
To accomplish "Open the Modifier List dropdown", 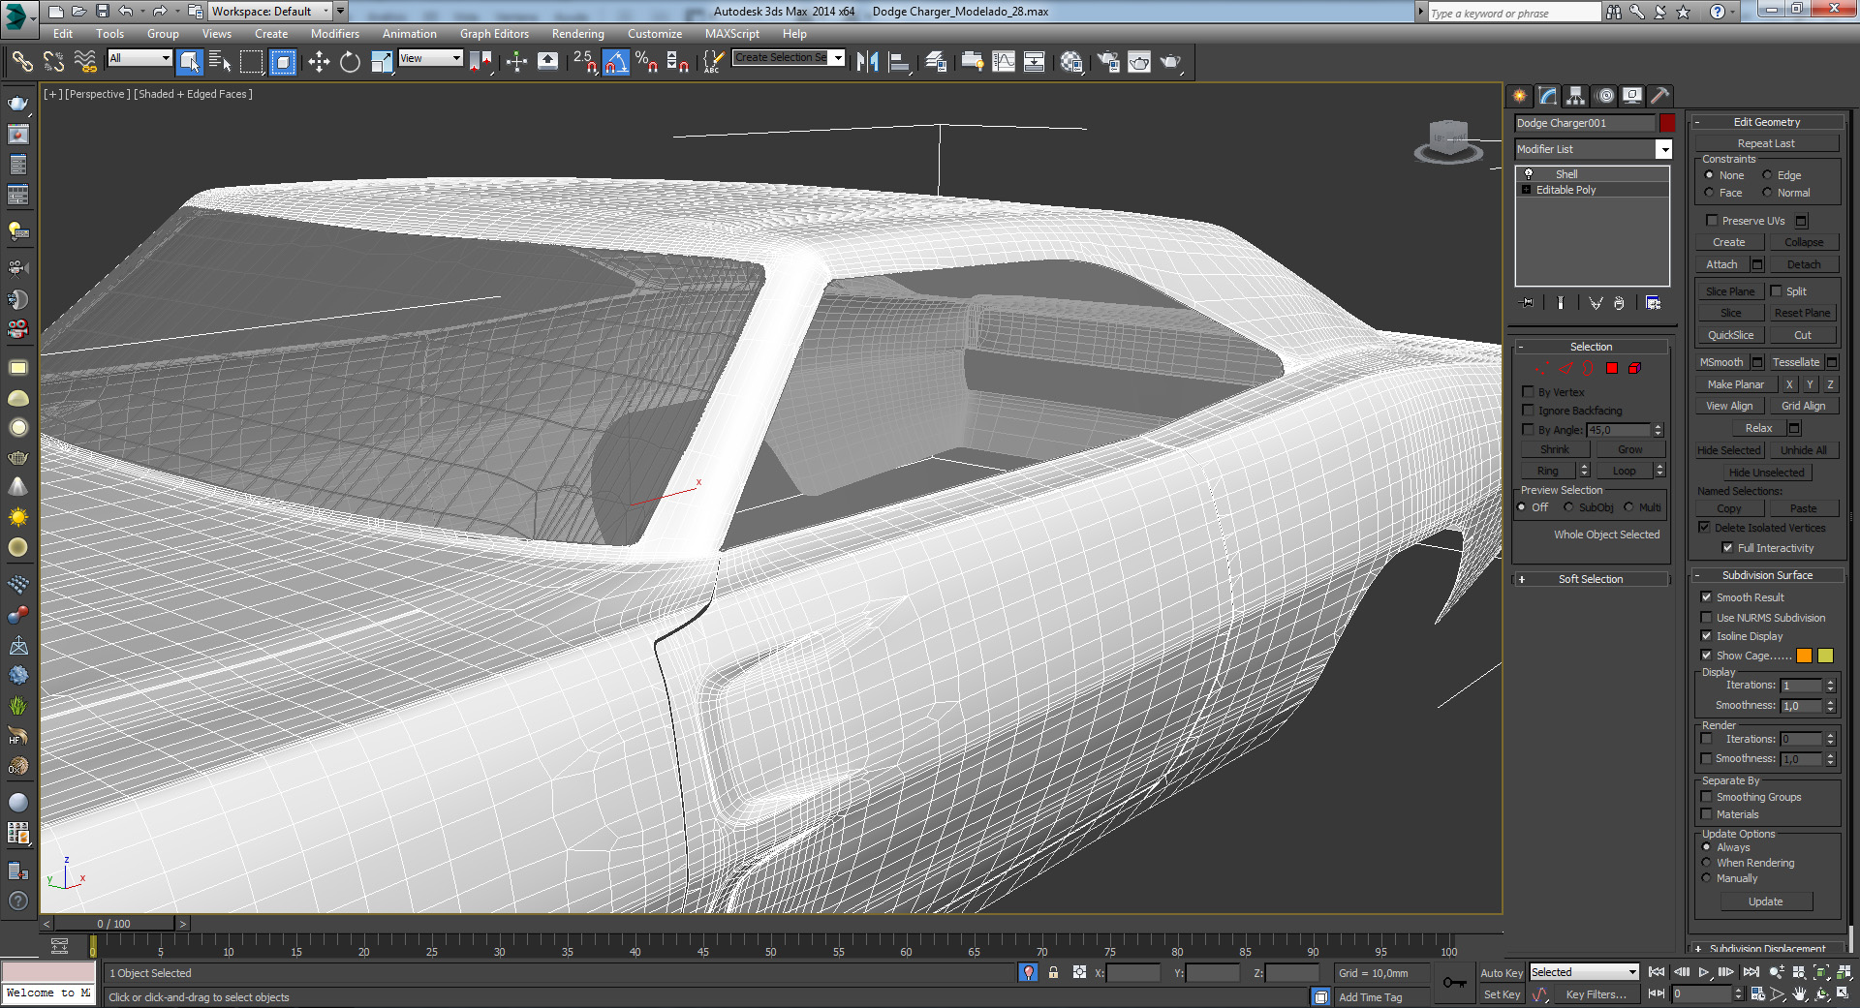I will coord(1594,149).
